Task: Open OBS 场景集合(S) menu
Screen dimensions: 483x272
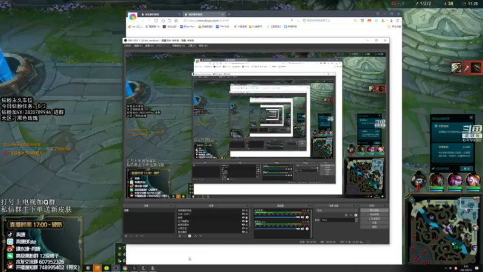Action: [x=178, y=46]
